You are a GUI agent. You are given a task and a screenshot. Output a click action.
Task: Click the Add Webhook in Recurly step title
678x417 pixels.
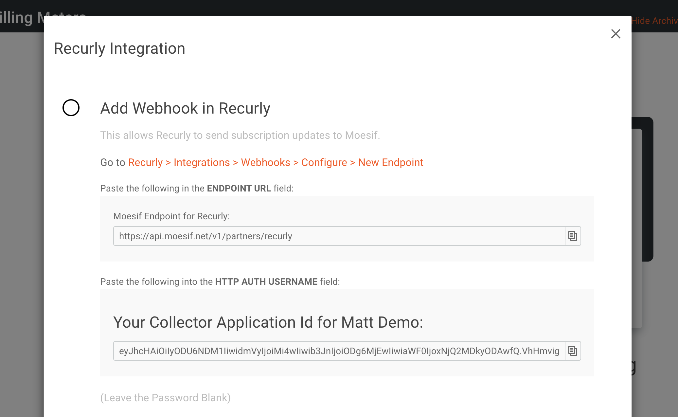(x=185, y=108)
